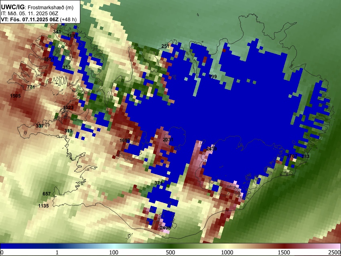
Task: Select the 100 tick on the color scale
Action: [114, 252]
